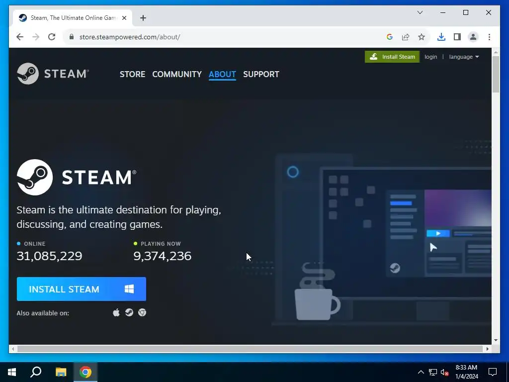The image size is (509, 382).
Task: Select the Steam browser tab
Action: [73, 18]
